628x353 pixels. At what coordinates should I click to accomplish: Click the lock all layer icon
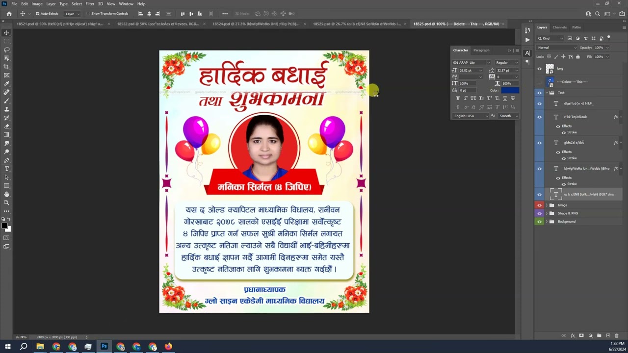point(578,57)
